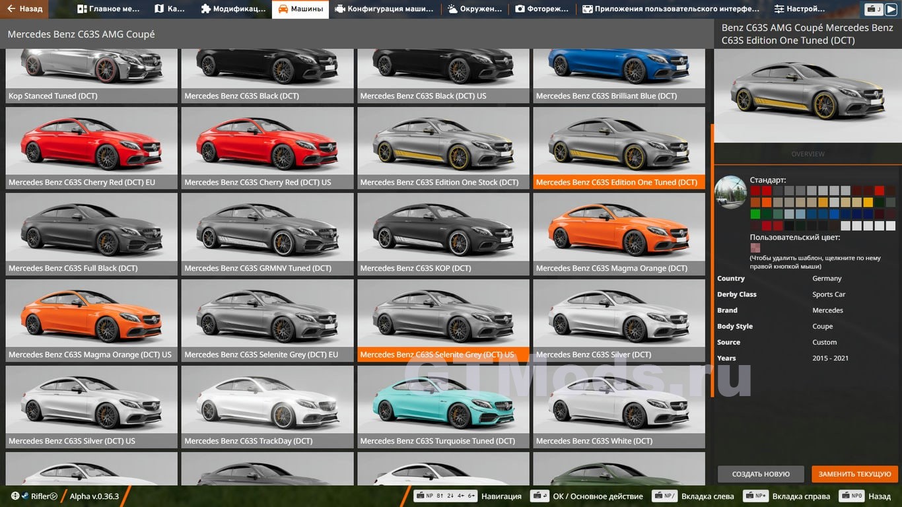Pick the bright orange standard color swatch
This screenshot has width=902, height=507.
pos(767,202)
